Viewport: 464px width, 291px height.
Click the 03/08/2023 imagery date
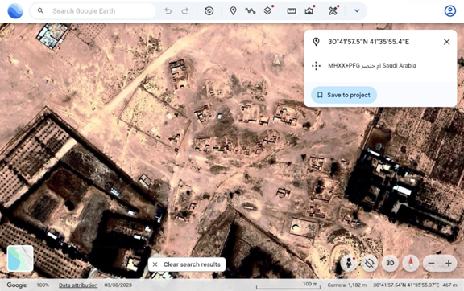118,285
